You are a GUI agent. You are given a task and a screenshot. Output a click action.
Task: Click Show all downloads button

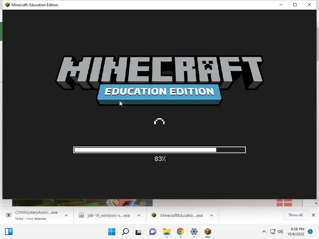pos(295,215)
